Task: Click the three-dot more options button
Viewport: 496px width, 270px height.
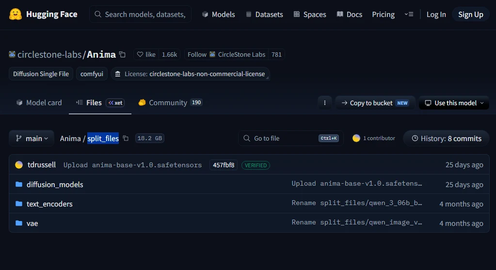Action: point(324,103)
